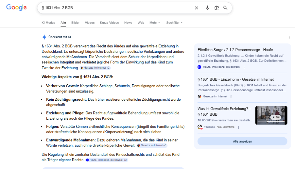Viewport: 295px width, 169px height.
Task: Click the Alle anzeigen button
Action: tap(242, 141)
